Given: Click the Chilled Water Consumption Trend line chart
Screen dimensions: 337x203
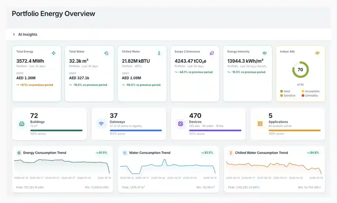Looking at the screenshot, I should pyautogui.click(x=274, y=168).
